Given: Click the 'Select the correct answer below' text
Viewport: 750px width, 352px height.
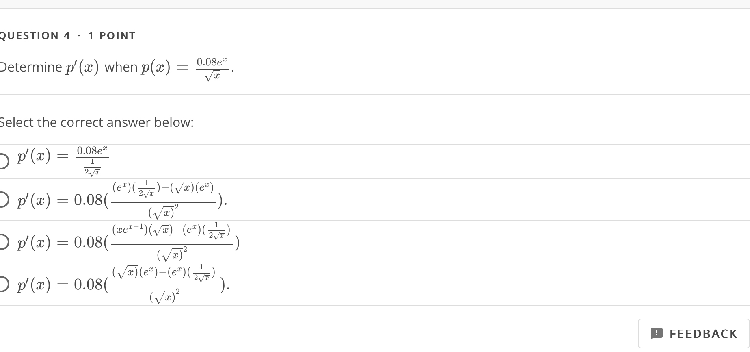Looking at the screenshot, I should point(97,122).
